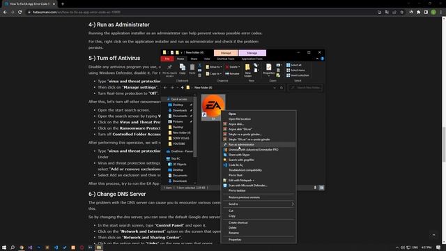
Task: Go up one folder level in Explorer
Action: click(182, 88)
